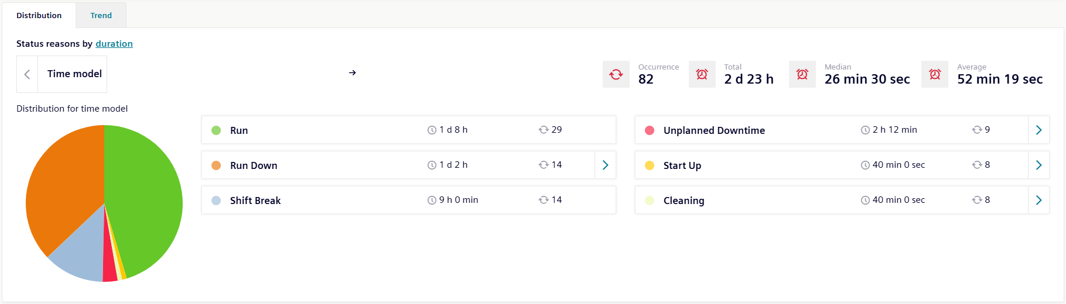Click the clock icon in the Run row

point(432,130)
